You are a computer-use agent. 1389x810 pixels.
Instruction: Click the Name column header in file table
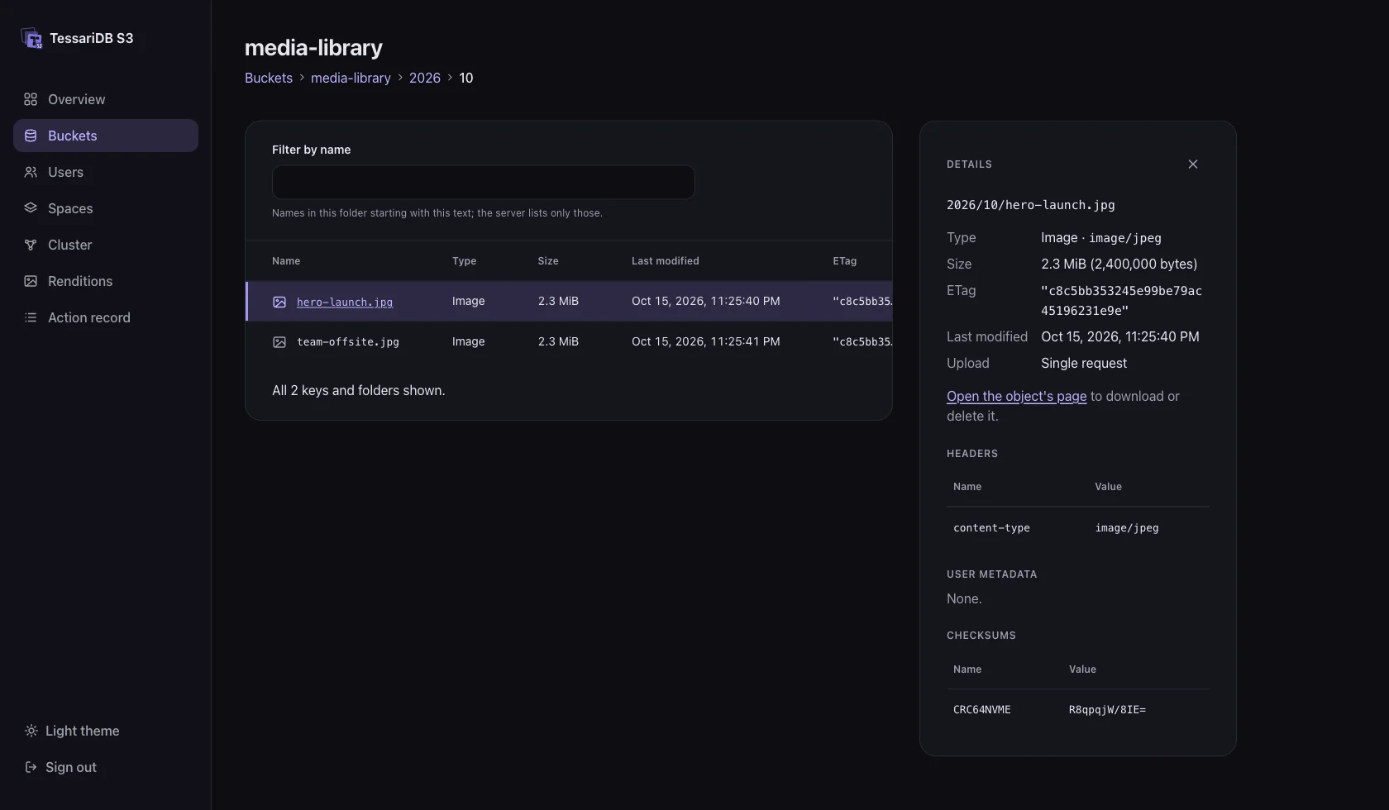point(286,261)
